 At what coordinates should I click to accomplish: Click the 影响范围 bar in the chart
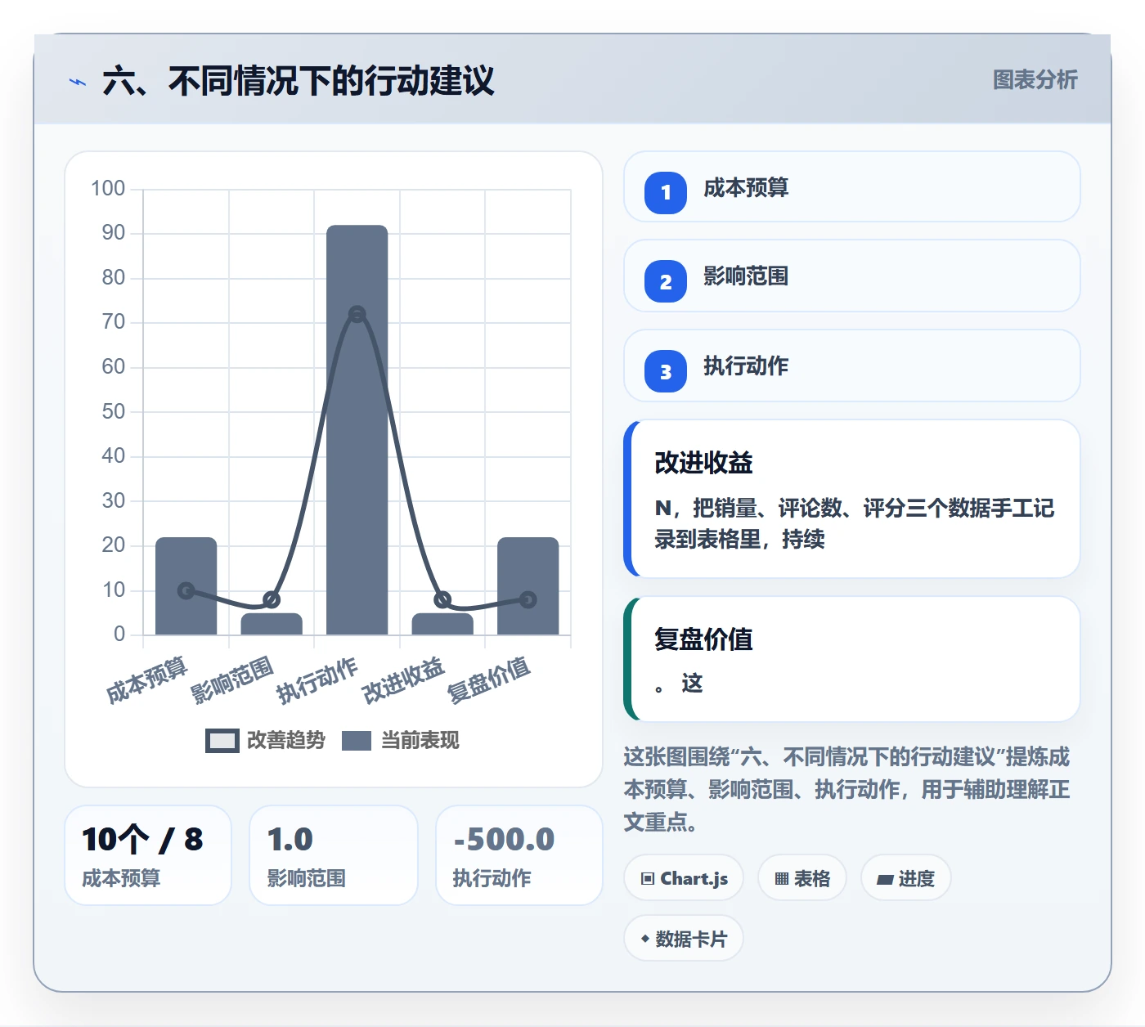point(272,624)
